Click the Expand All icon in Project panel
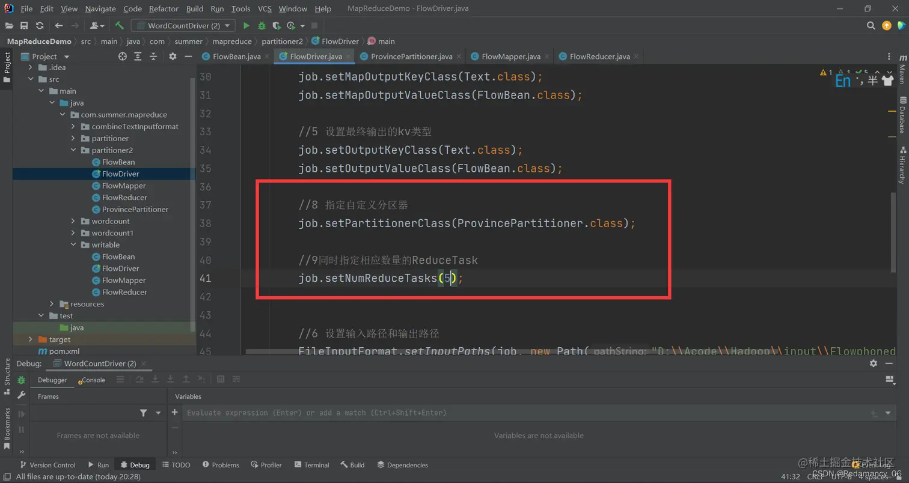 [x=138, y=56]
